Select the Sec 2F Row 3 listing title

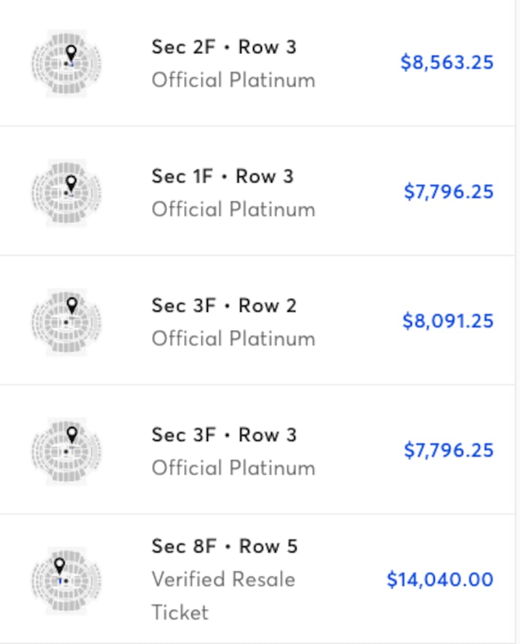pyautogui.click(x=224, y=47)
